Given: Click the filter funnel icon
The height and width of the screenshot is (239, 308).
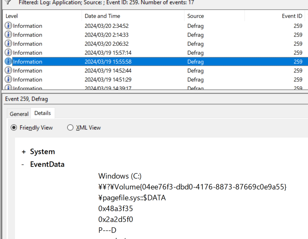Looking at the screenshot, I should coord(8,2).
